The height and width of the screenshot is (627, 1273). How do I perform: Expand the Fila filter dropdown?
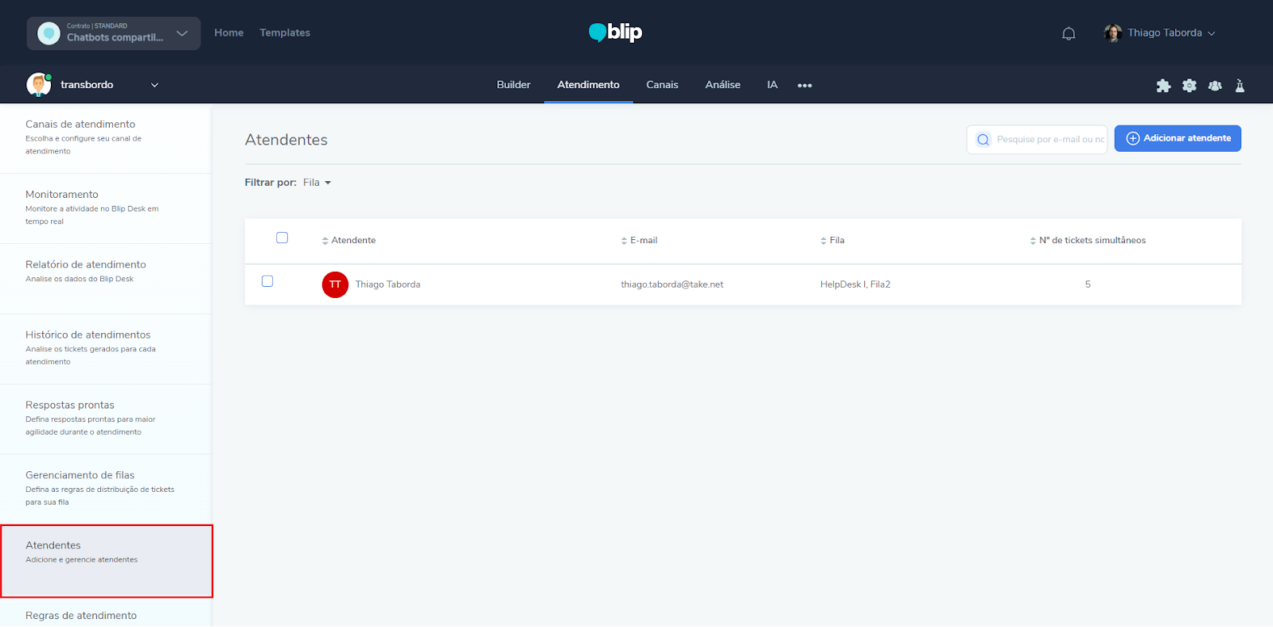317,183
